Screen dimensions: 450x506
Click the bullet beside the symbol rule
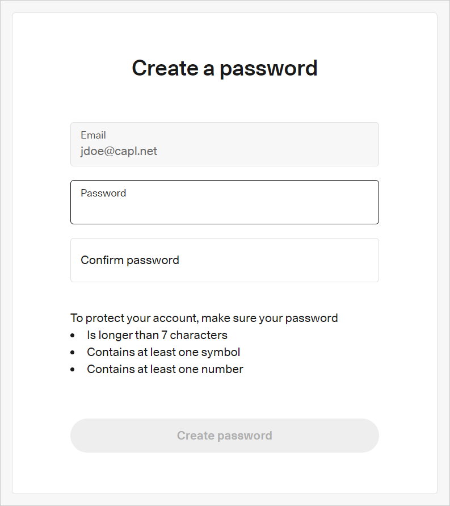point(73,353)
